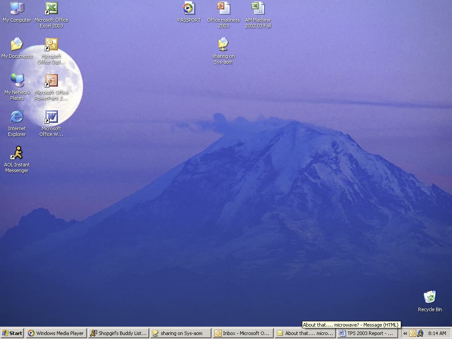452x339 pixels.
Task: Select the Microsoft Office Excel 2003 shortcut
Action: (x=51, y=9)
